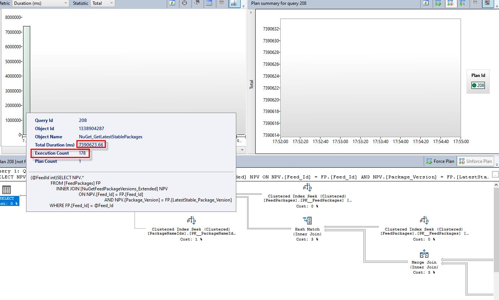Click 'Cost: 1 %' under PackageNameIds seek
Screen dimensions: 499x300
(191, 239)
